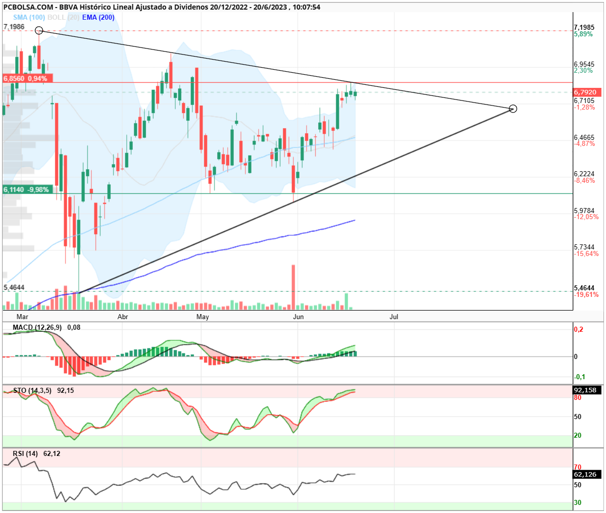This screenshot has height=513, width=606.
Task: Click the RSI (14) indicator label
Action: (25, 454)
